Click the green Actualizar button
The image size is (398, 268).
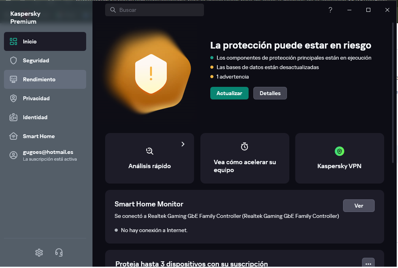click(229, 93)
